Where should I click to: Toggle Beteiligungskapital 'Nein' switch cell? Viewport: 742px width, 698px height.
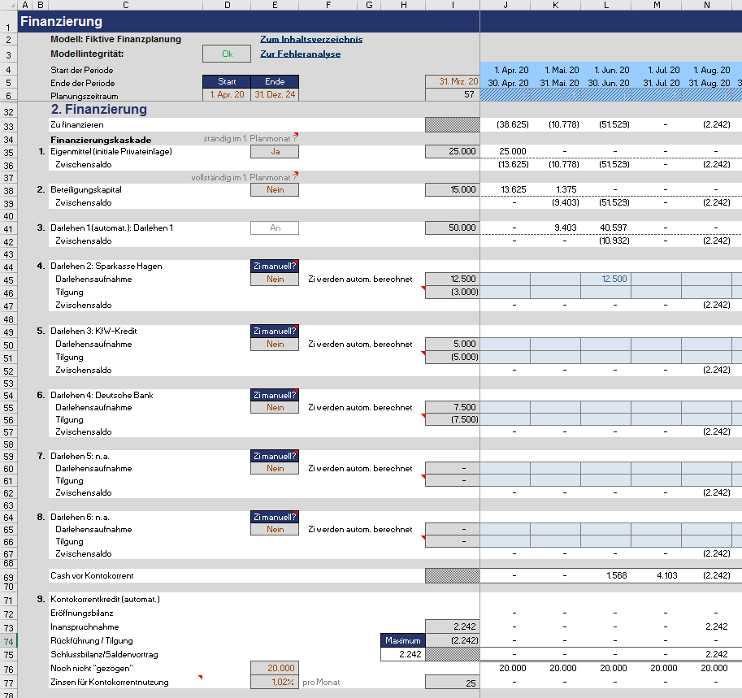[275, 190]
